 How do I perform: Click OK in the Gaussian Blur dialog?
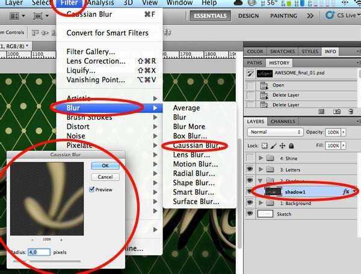(105, 165)
